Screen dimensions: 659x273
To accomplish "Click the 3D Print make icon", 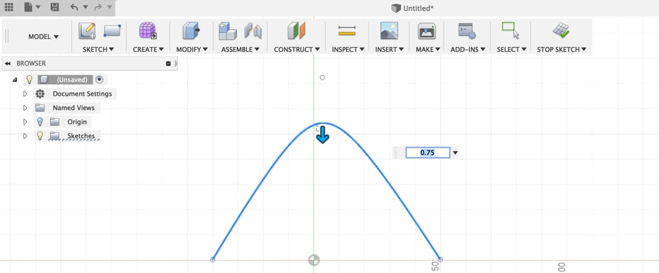I will [427, 31].
